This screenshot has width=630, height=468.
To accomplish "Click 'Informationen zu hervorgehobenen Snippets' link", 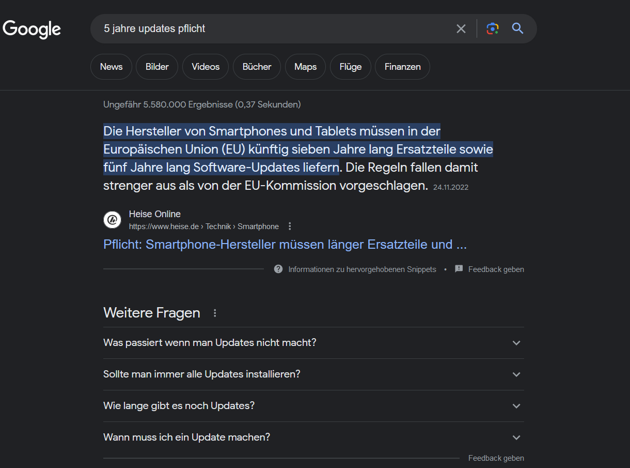I will pos(362,269).
